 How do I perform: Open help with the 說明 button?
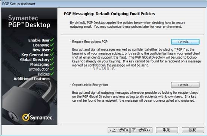193,130
